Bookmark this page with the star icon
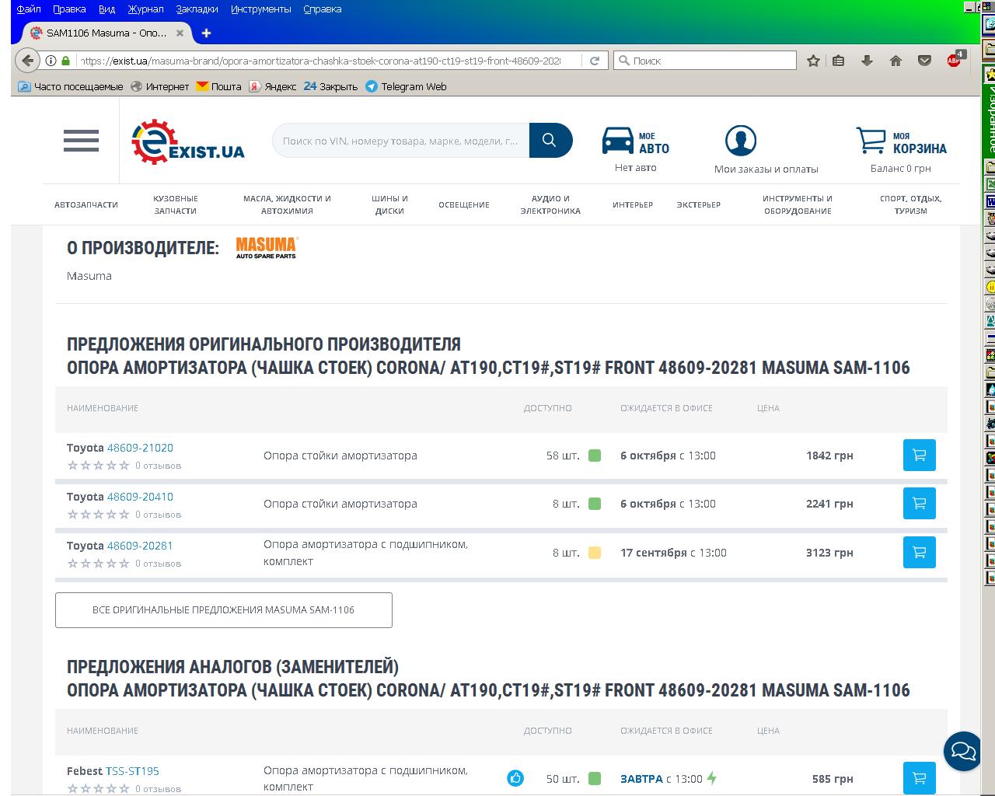Screen dimensions: 995x796 click(813, 61)
